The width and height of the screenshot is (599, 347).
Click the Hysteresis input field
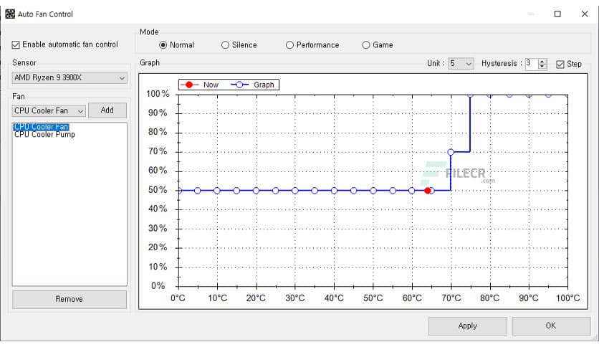point(532,63)
